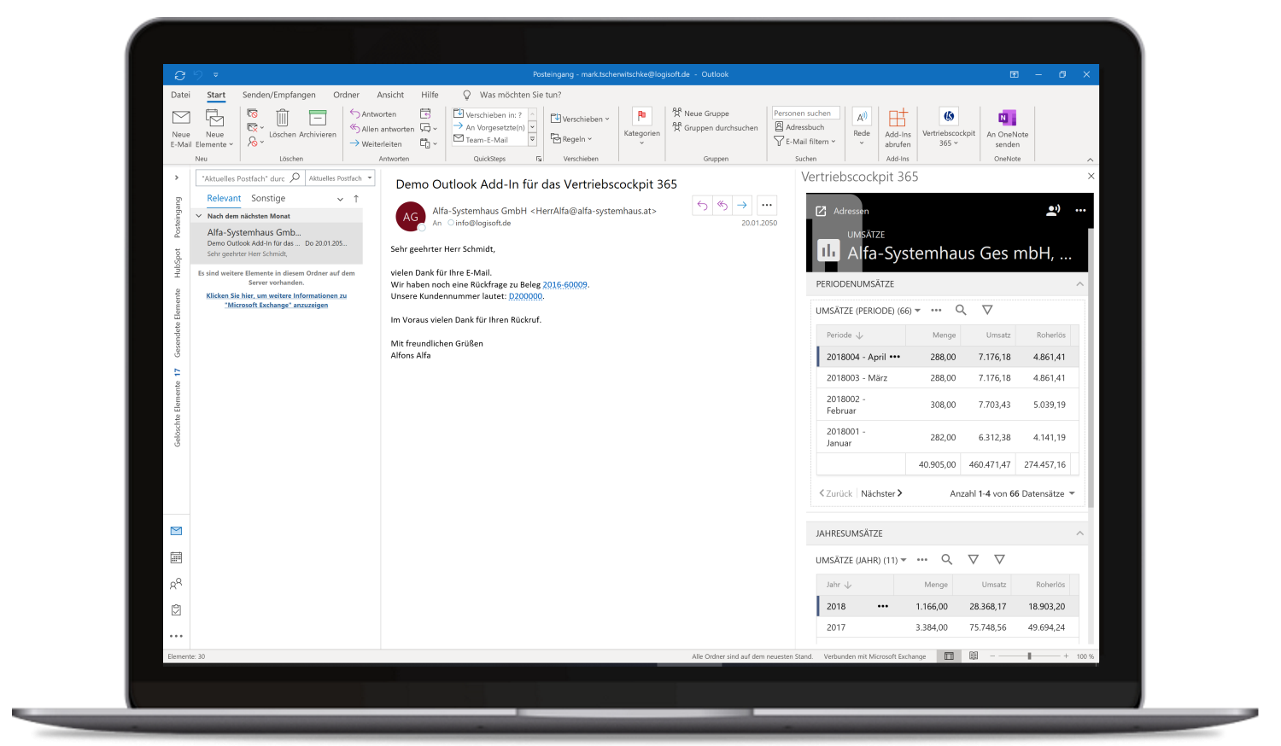
Task: Collapse the PERIODENUMSÄTZE section
Action: [x=1079, y=284]
